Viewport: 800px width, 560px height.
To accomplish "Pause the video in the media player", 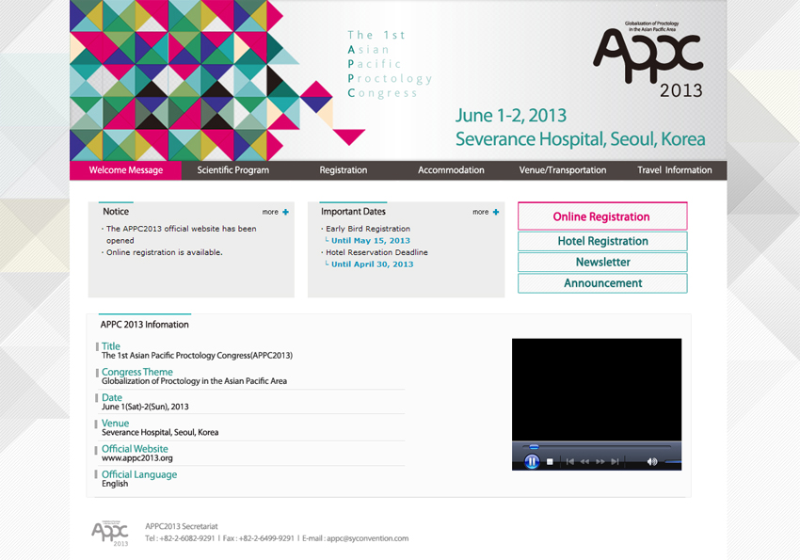I will click(x=532, y=461).
